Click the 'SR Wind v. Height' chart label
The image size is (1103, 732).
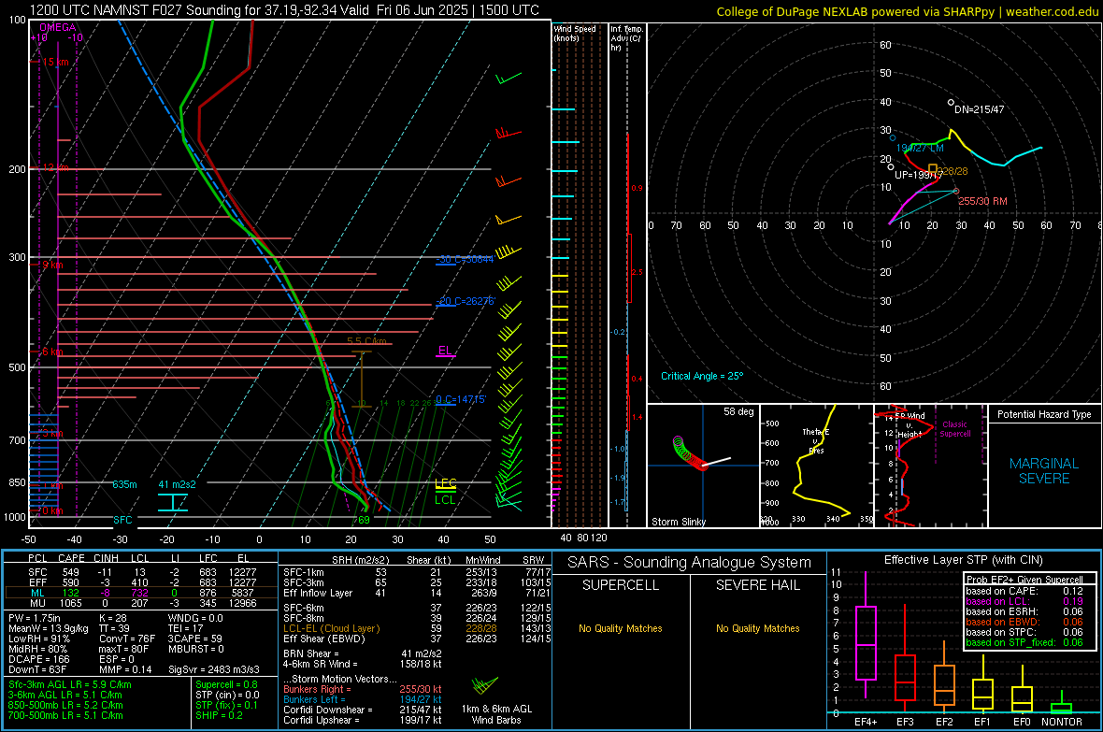pyautogui.click(x=910, y=425)
